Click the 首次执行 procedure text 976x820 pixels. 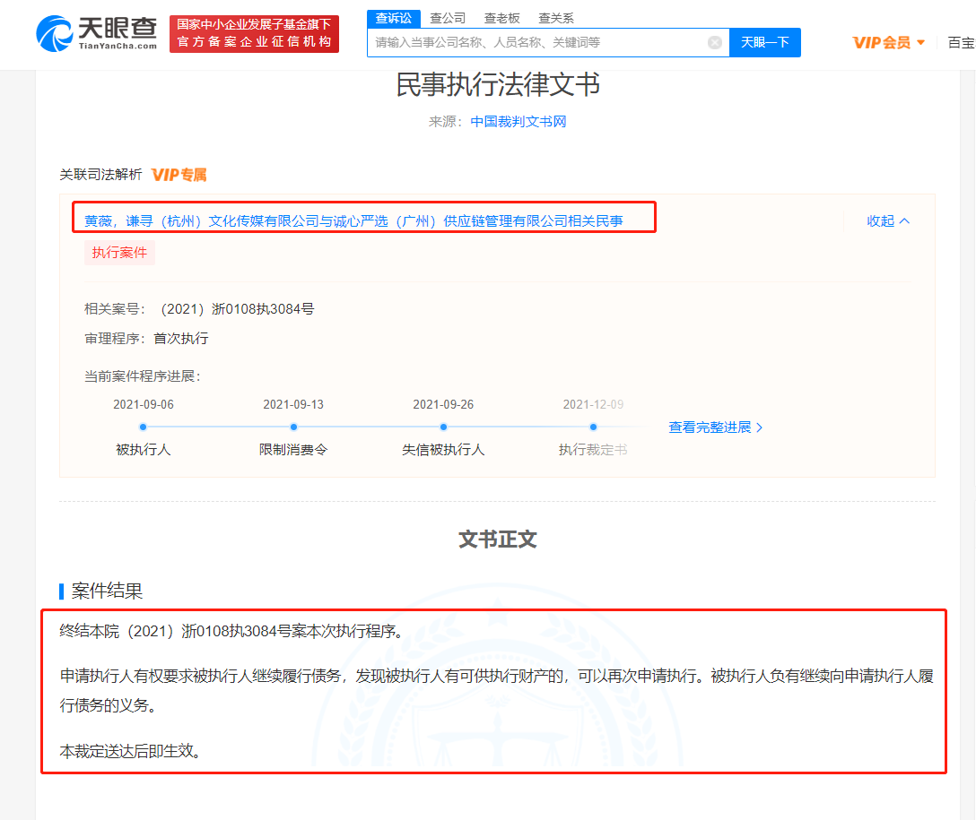pos(181,338)
